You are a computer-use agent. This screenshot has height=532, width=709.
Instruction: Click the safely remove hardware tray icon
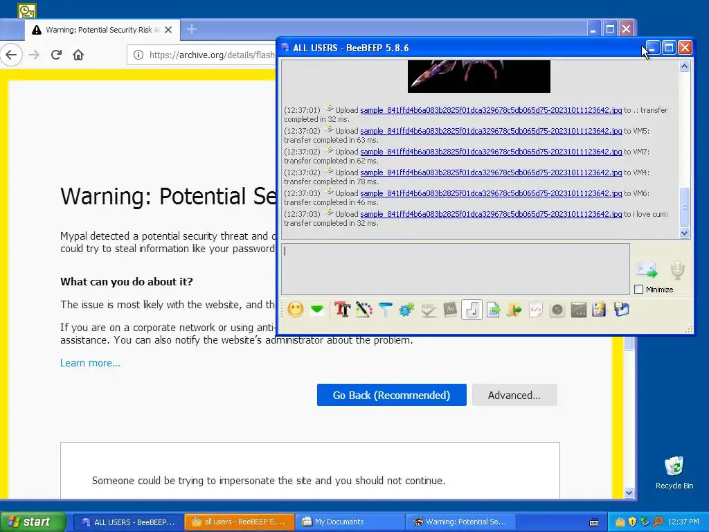[645, 522]
